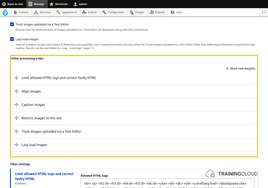Image resolution: width=268 pixels, height=188 pixels.
Task: Click the Reports bar chart icon
Action: click(x=151, y=12)
